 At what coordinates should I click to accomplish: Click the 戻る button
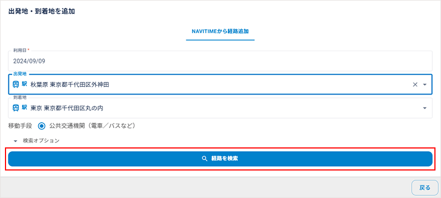pos(424,188)
